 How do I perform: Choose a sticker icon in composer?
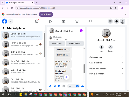(59, 86)
